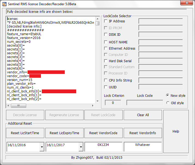
Task: Click the disabled Reset LockCode button
Action: tap(103, 115)
